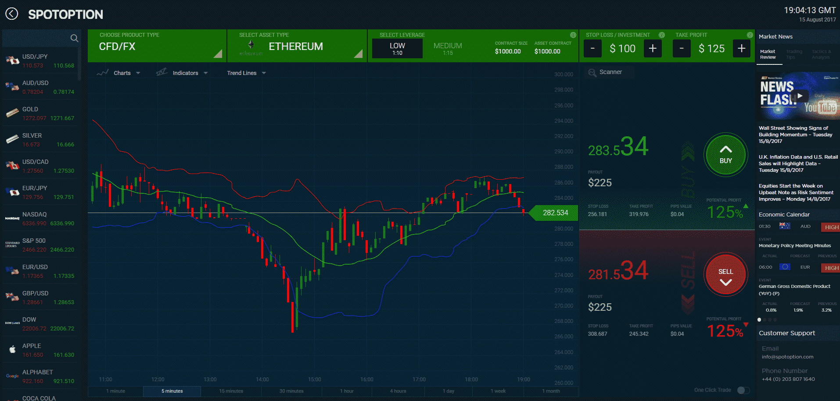This screenshot has width=840, height=401.
Task: Switch chart to 15 minutes timeframe
Action: pos(231,391)
